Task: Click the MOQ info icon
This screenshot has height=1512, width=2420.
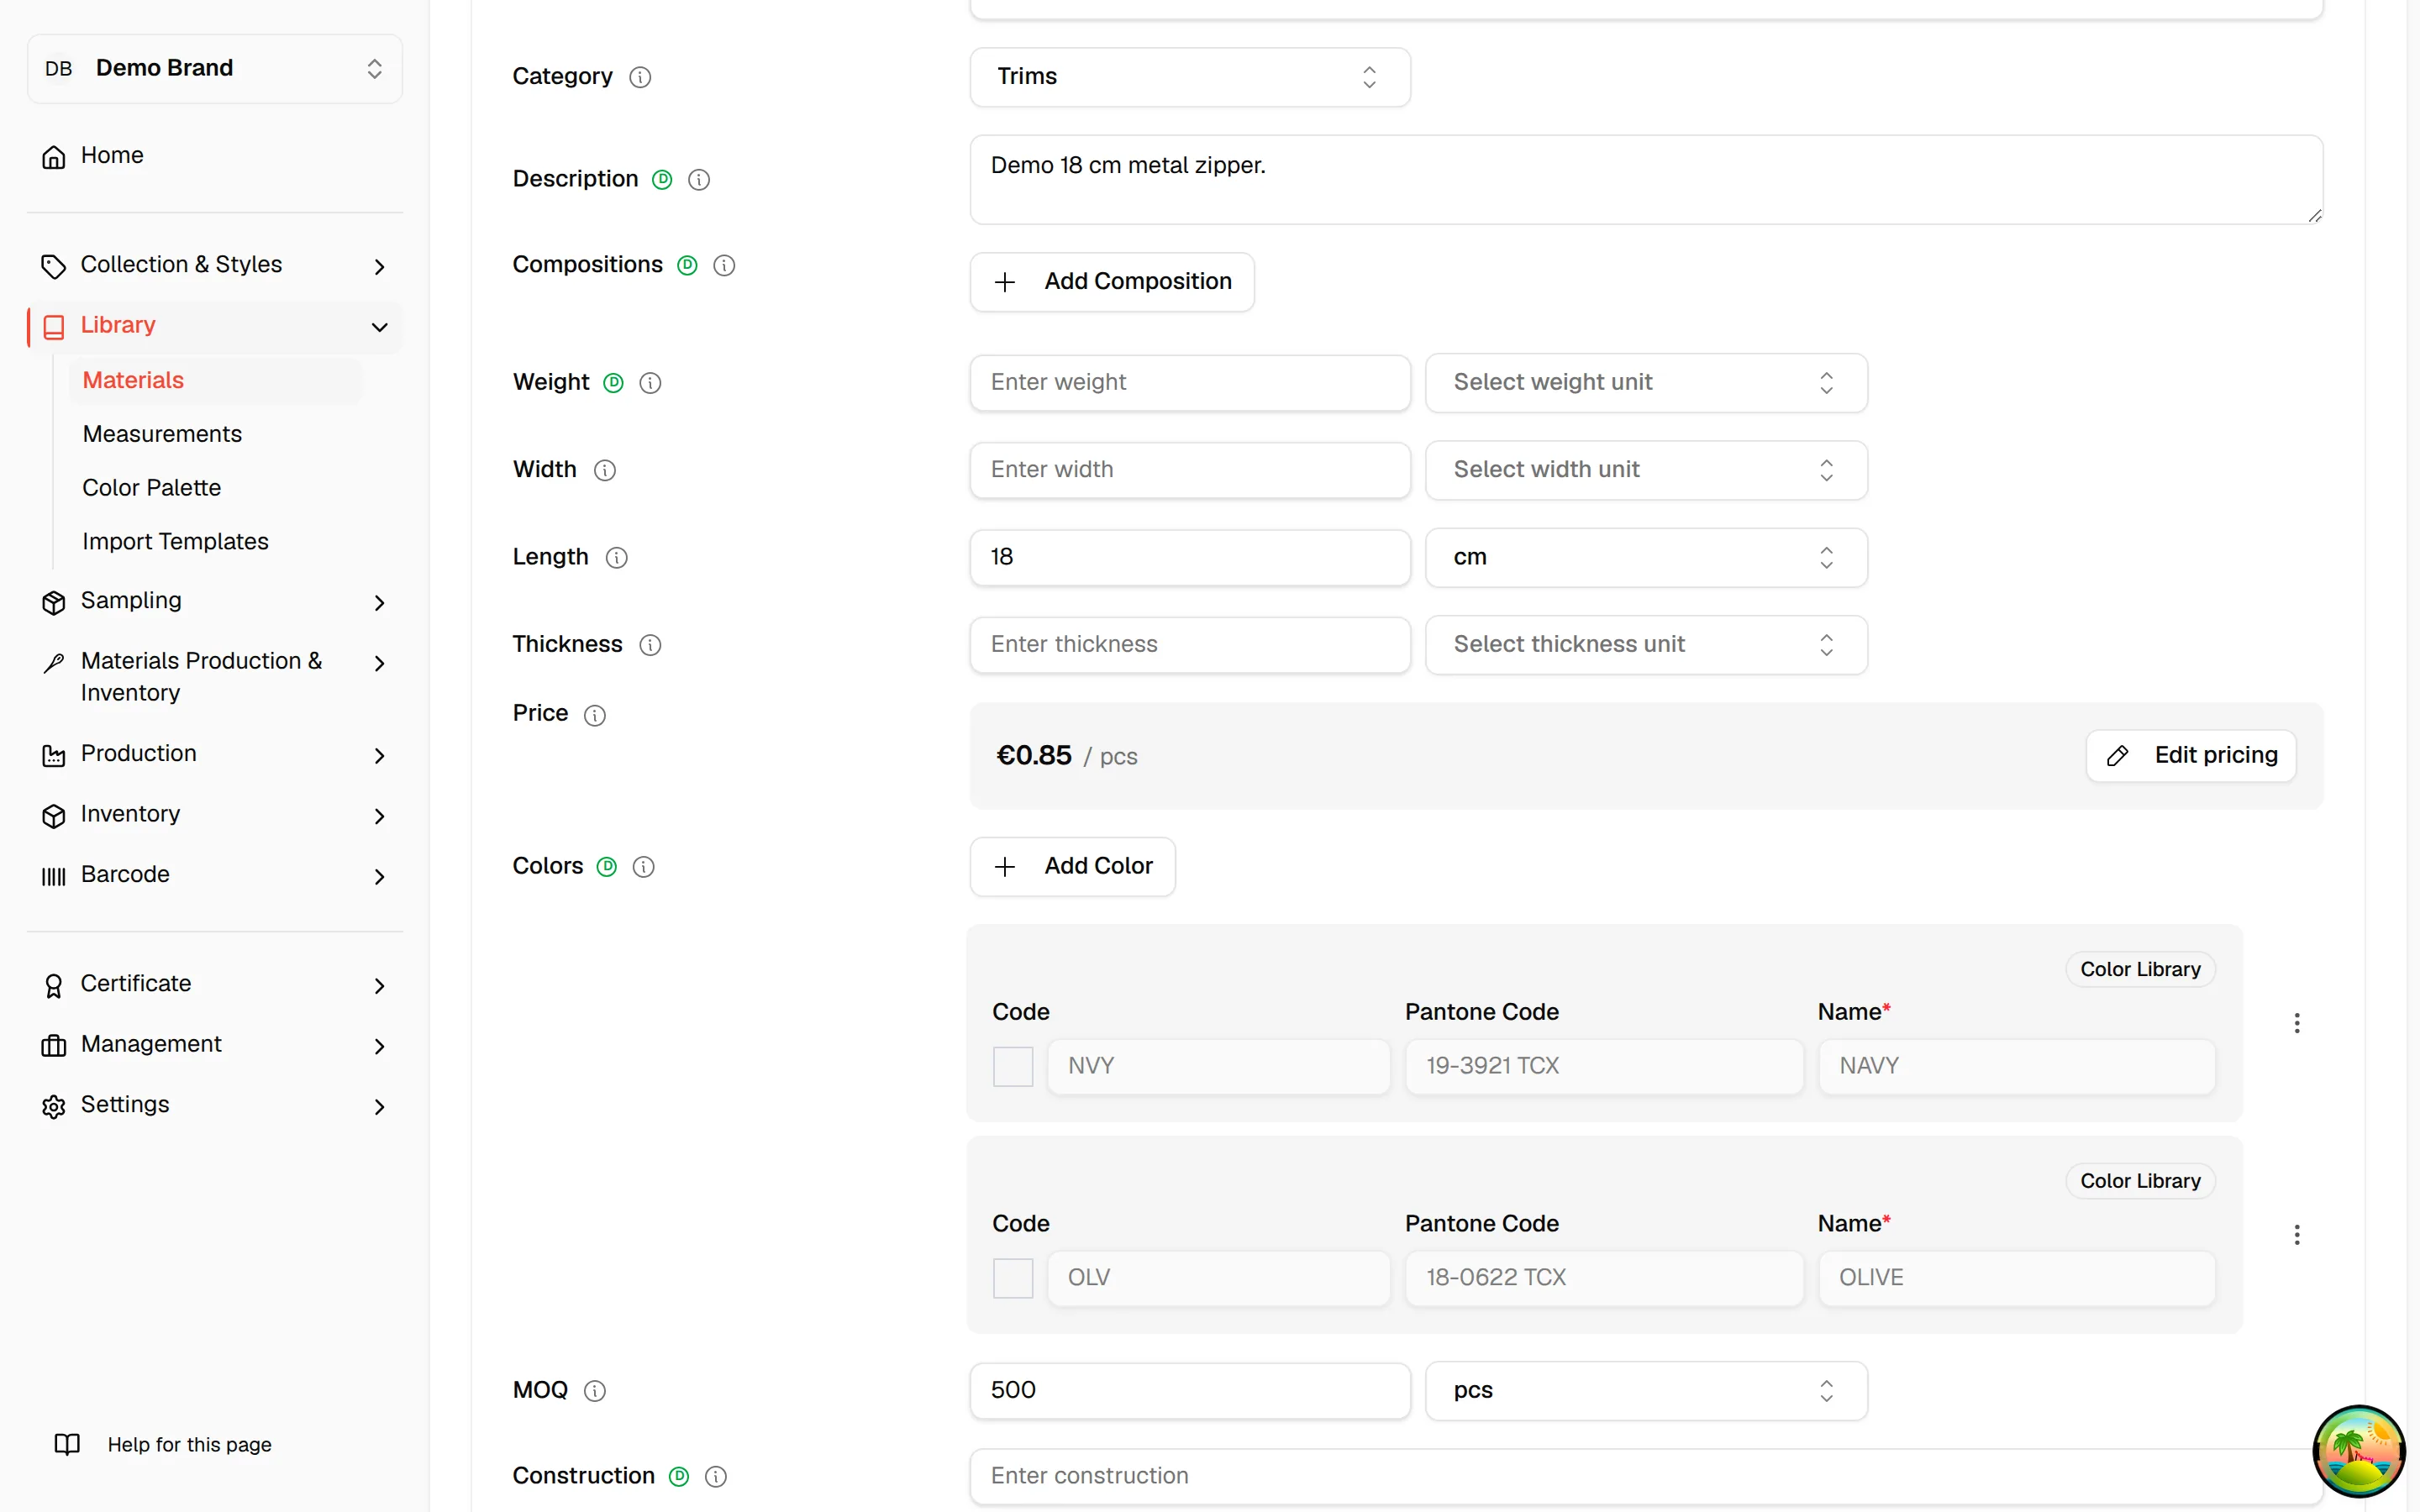Action: coord(595,1391)
